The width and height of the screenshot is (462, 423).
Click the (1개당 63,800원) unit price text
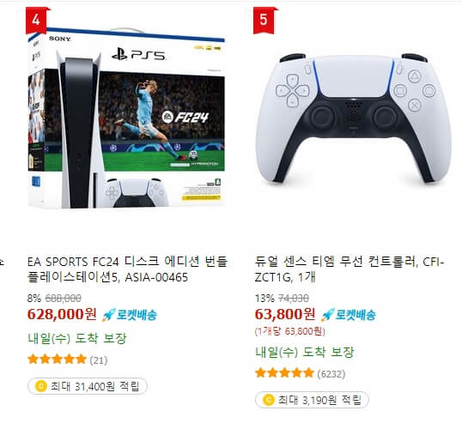coord(290,331)
